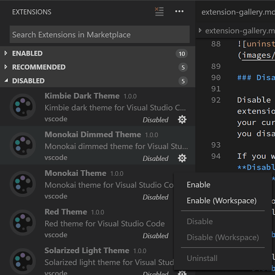The image size is (275, 275).
Task: Collapse the DISABLED extensions section
Action: [6, 80]
